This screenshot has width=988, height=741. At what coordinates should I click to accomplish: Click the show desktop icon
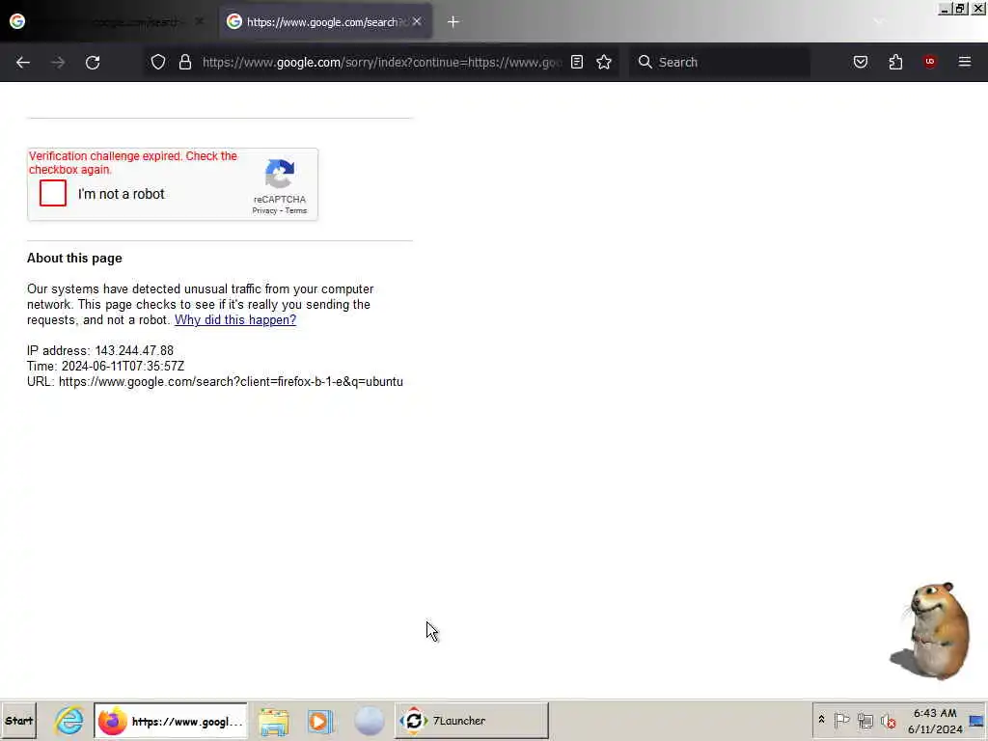pyautogui.click(x=976, y=721)
